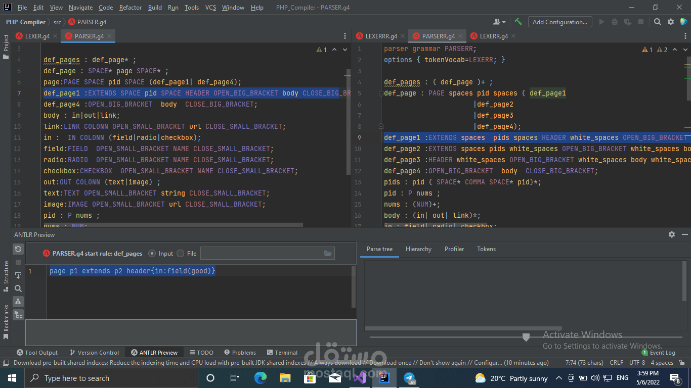Click the refresh icon in ANTLR Preview
Image resolution: width=691 pixels, height=388 pixels.
click(x=18, y=249)
